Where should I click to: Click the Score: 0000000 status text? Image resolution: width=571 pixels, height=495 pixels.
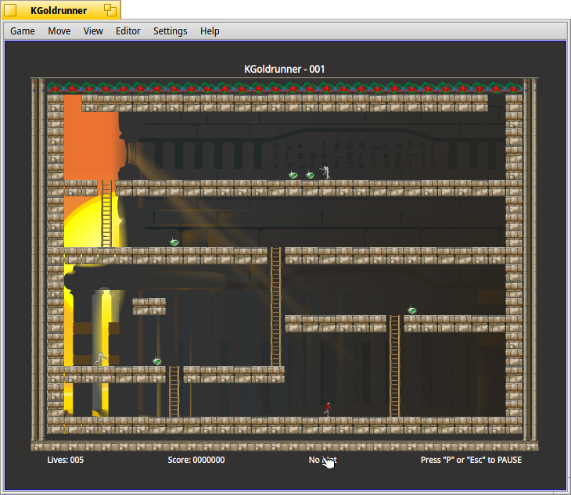click(x=196, y=460)
